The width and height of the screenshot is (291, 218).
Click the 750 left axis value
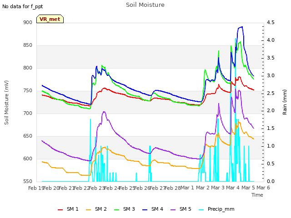(28, 91)
